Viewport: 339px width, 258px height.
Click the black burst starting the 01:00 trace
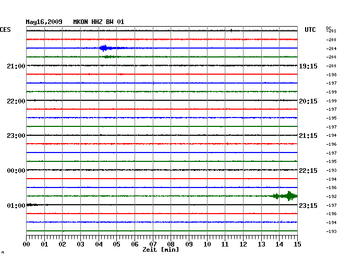32,205
